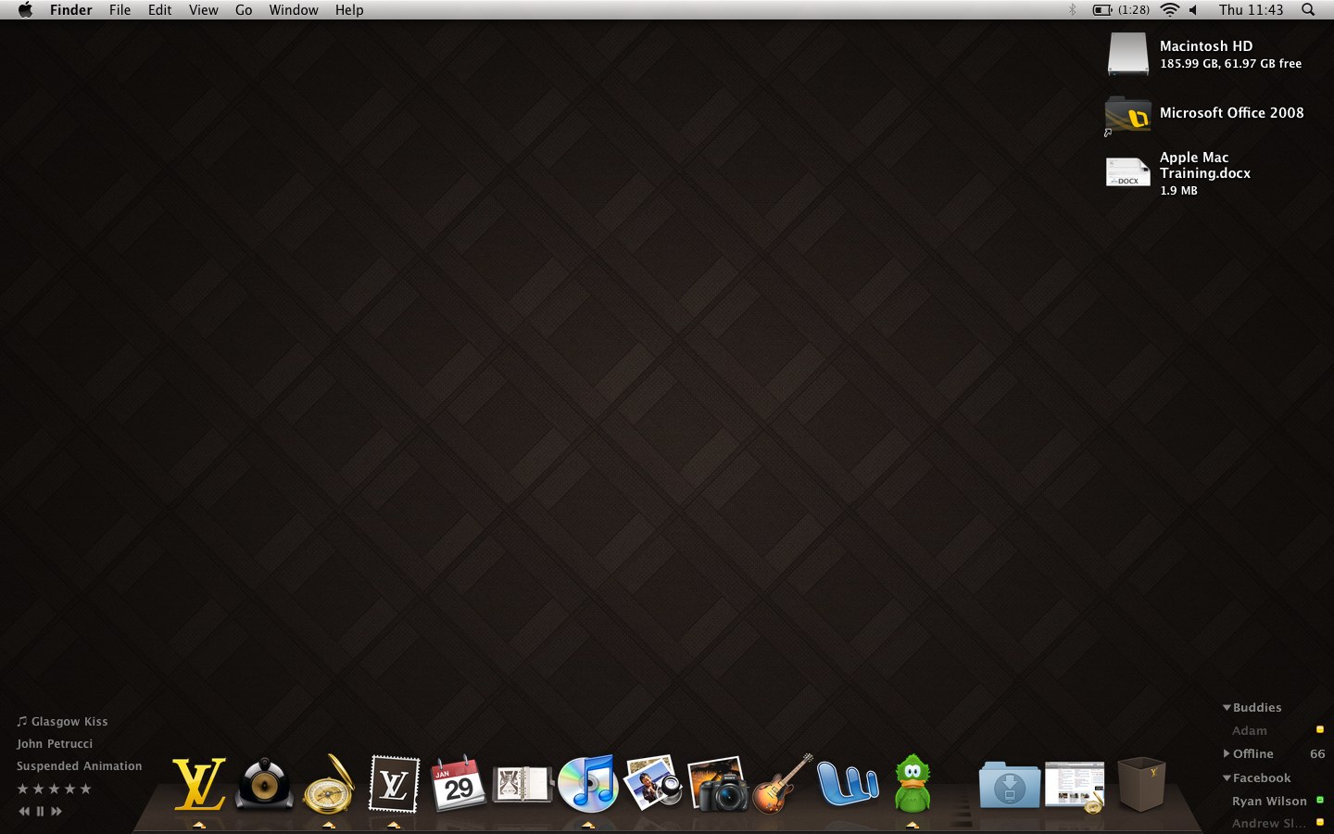Open the Window menu
The image size is (1334, 834).
(294, 9)
